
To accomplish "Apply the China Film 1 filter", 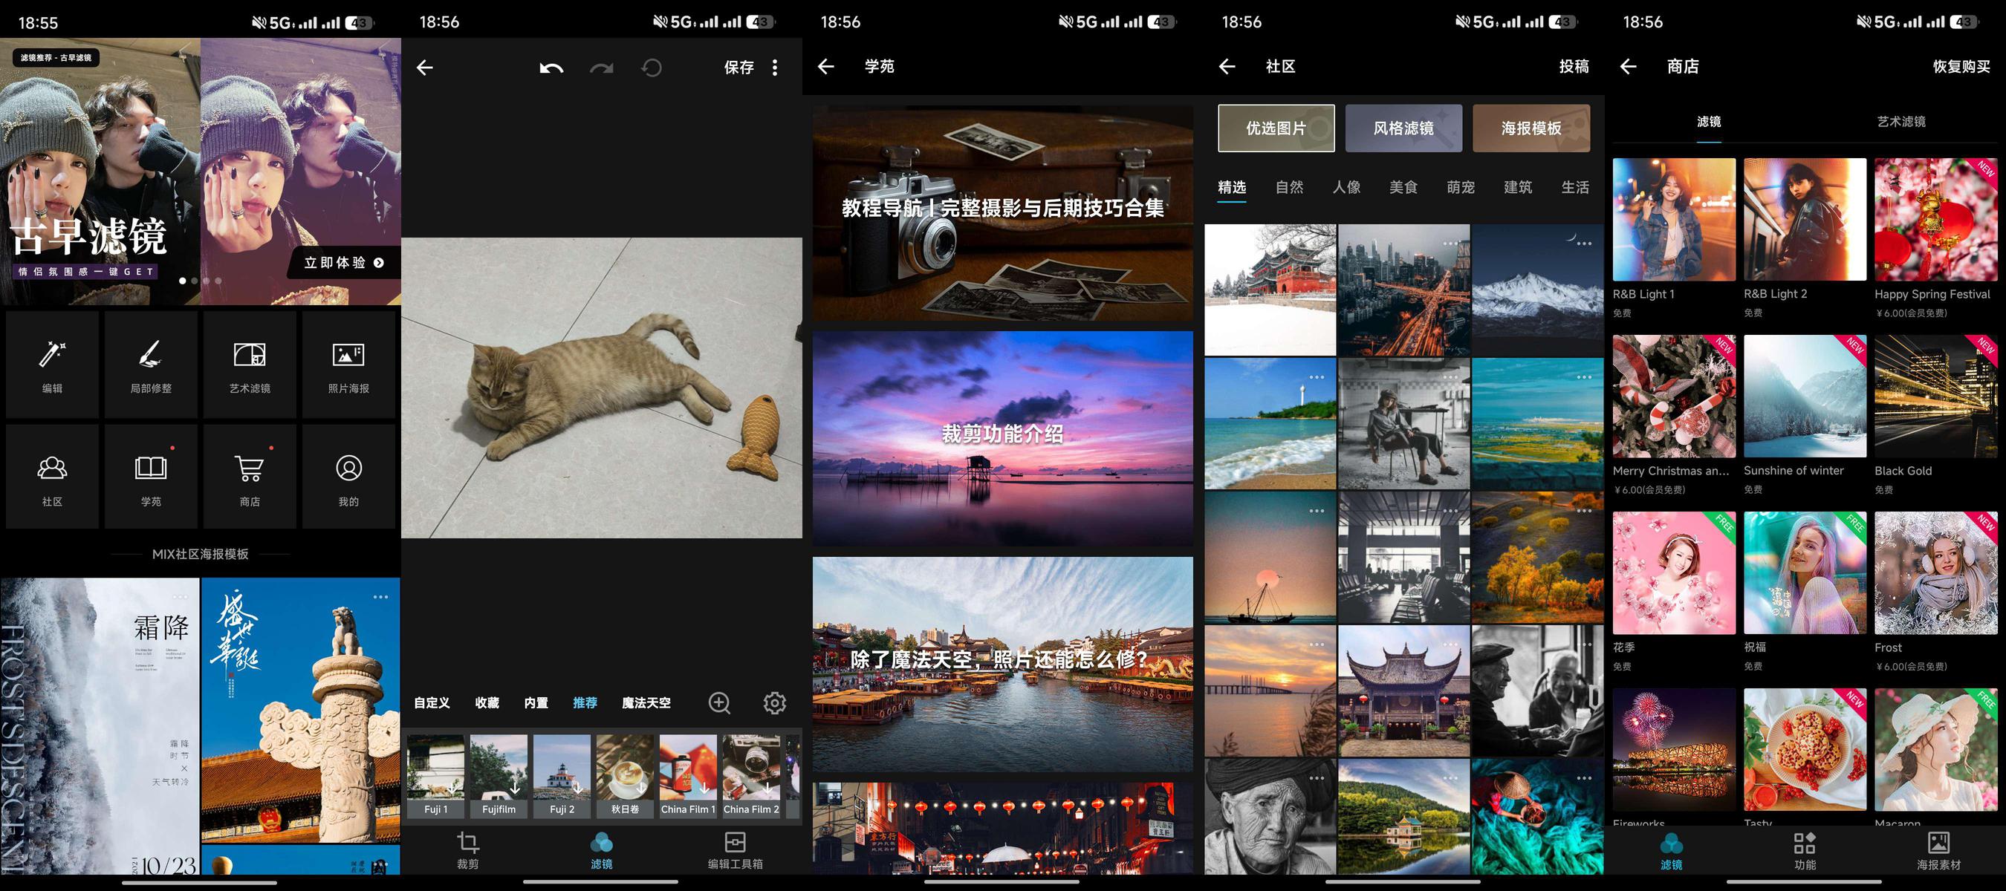I will (x=689, y=777).
